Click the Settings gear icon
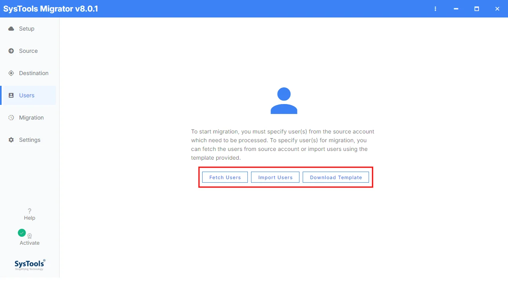 point(11,140)
